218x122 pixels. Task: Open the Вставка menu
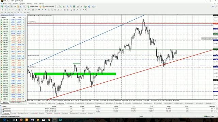(15, 4)
